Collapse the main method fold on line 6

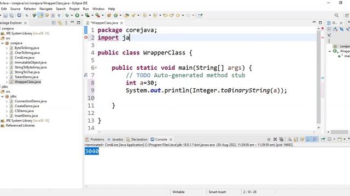tap(96, 68)
